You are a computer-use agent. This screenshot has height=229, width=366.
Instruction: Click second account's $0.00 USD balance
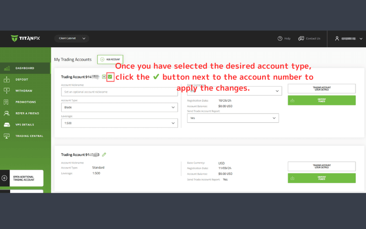[225, 174]
